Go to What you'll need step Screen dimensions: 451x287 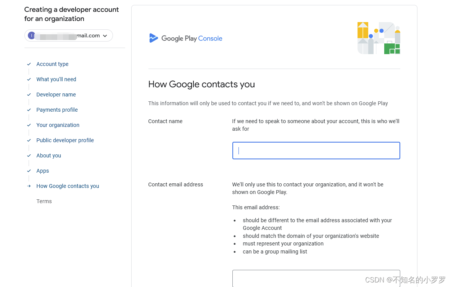[56, 79]
